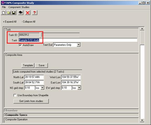Click the red X delete icon

pyautogui.click(x=28, y=12)
